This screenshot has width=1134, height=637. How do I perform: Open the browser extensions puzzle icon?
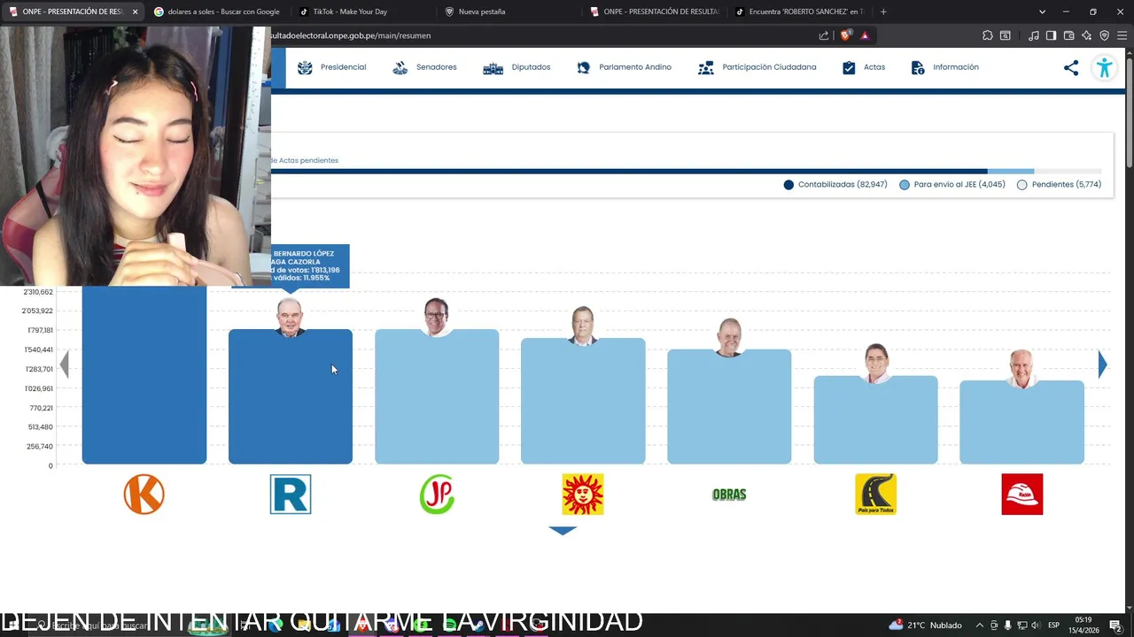tap(987, 35)
